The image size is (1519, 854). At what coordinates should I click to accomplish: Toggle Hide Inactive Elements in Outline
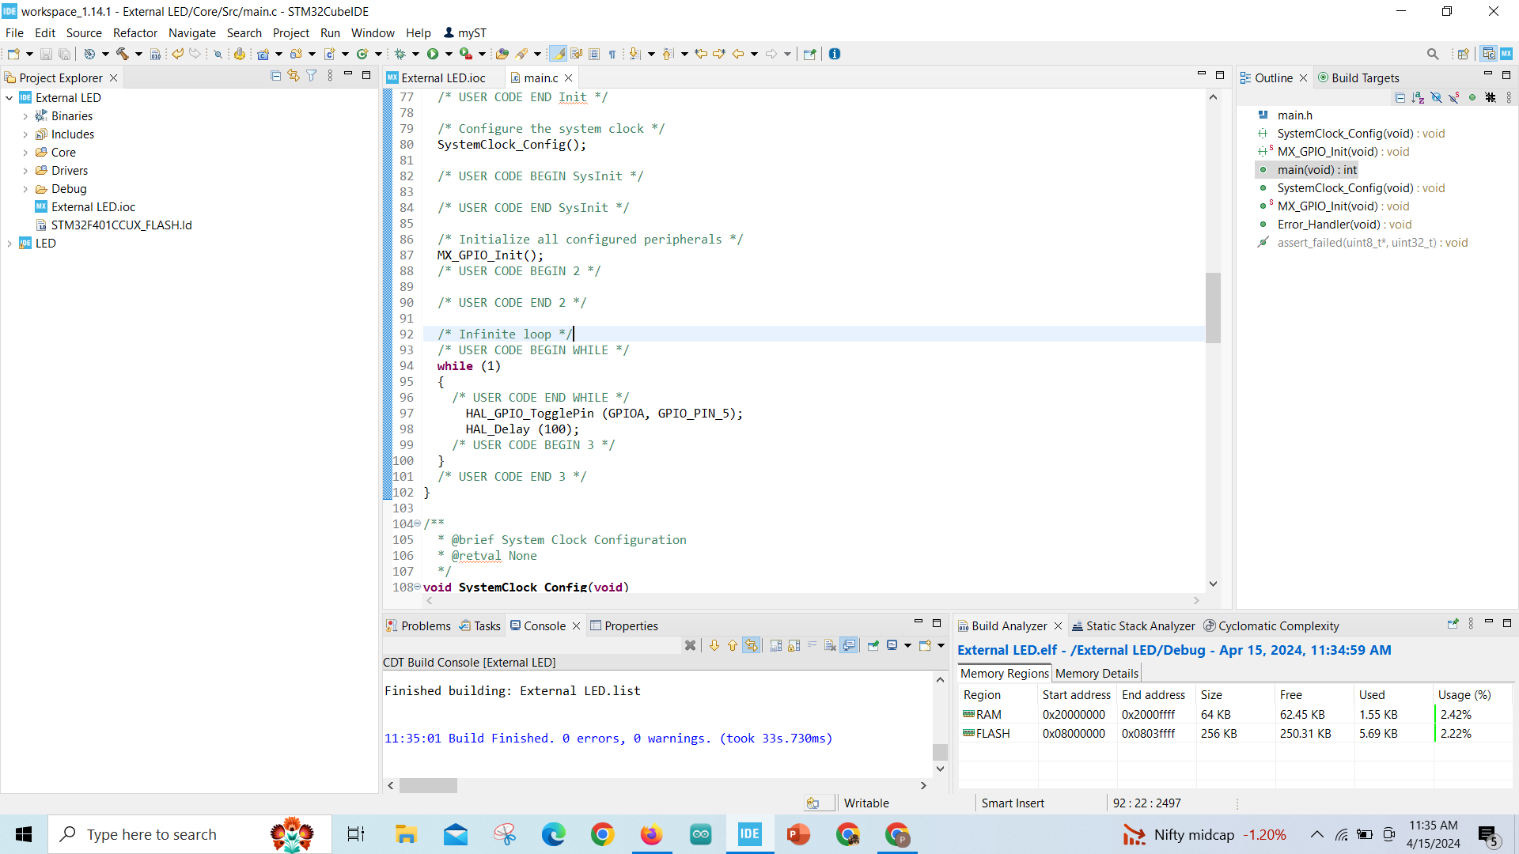pyautogui.click(x=1491, y=97)
